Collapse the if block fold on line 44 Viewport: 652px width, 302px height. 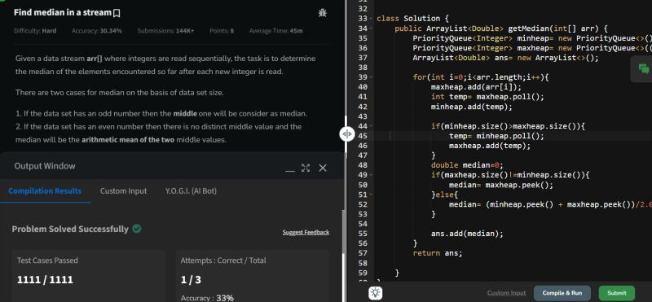[371, 126]
